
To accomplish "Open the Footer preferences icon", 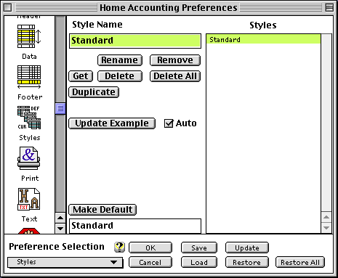I will click(x=29, y=77).
